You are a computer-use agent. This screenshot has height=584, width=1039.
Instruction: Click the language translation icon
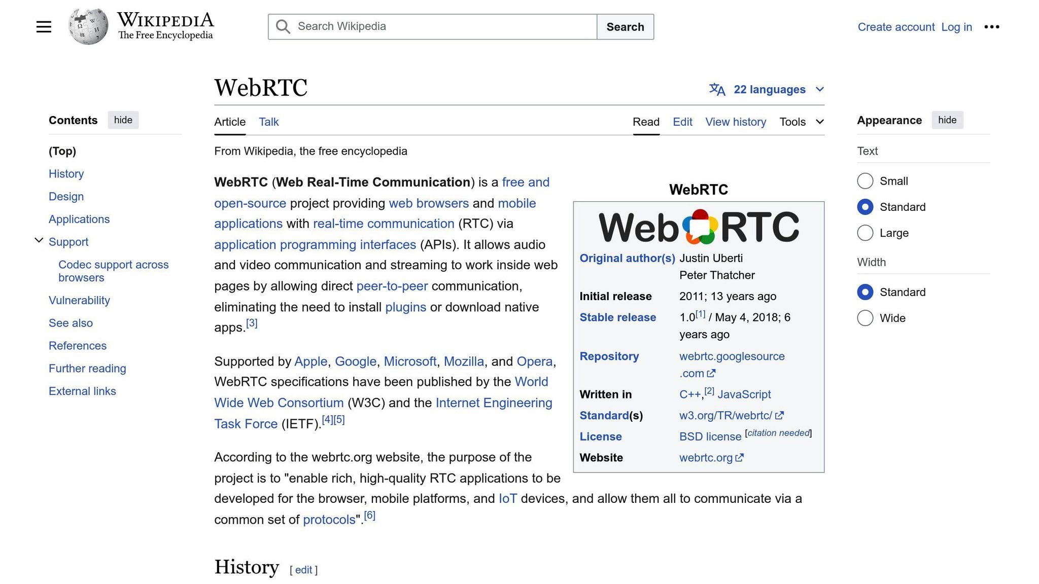717,89
